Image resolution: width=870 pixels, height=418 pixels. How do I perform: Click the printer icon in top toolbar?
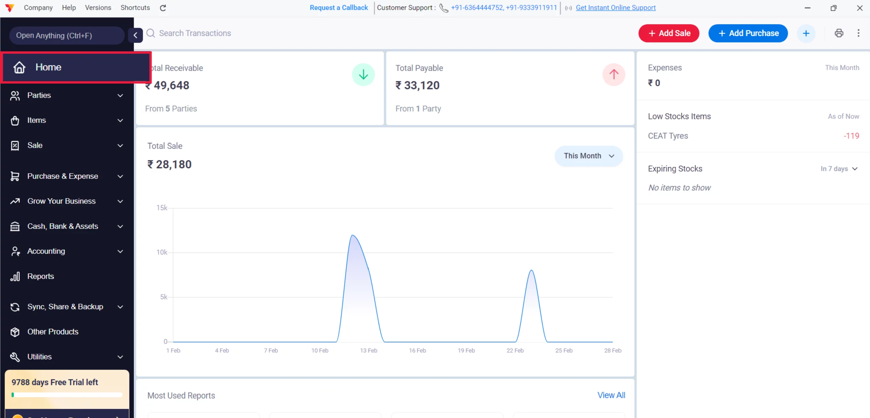point(839,33)
